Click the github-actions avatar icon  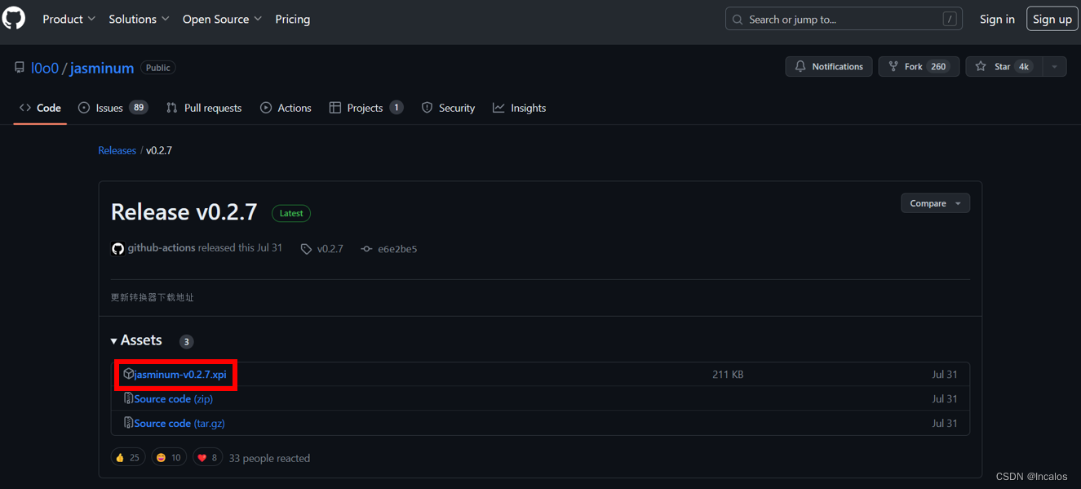(117, 248)
